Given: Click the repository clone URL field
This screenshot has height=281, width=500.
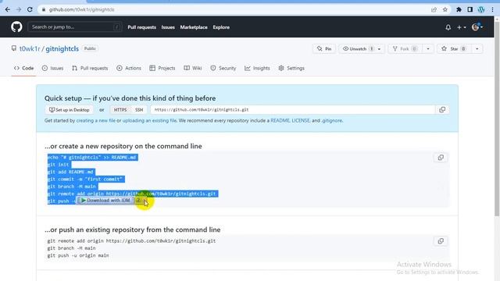Looking at the screenshot, I should point(293,109).
